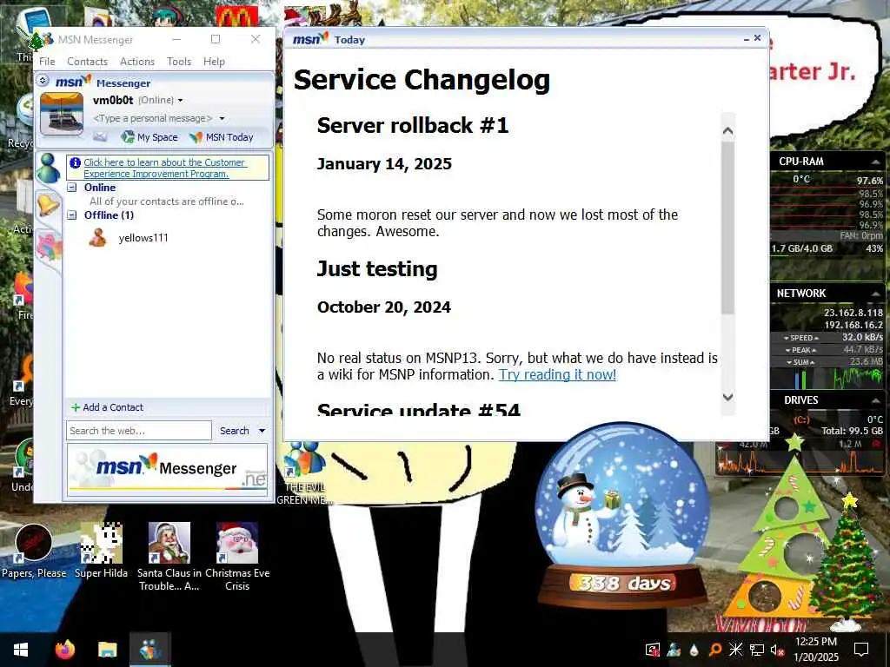Viewport: 890px width, 667px height.
Task: Open the Help menu
Action: 214,62
